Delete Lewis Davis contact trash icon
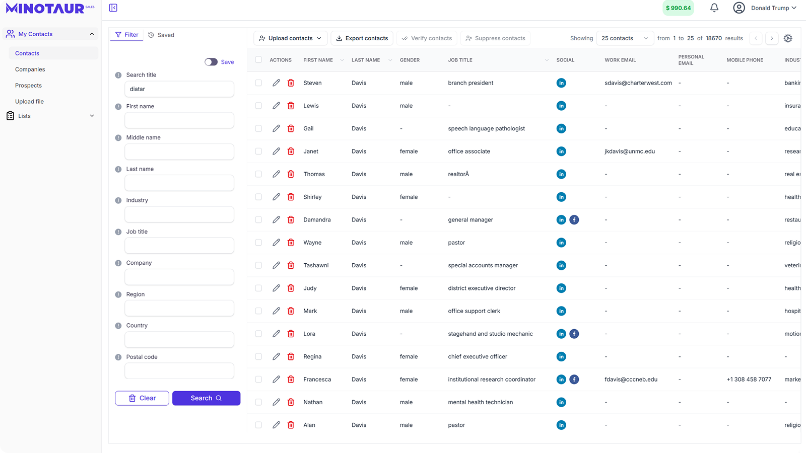Image resolution: width=806 pixels, height=453 pixels. (291, 106)
